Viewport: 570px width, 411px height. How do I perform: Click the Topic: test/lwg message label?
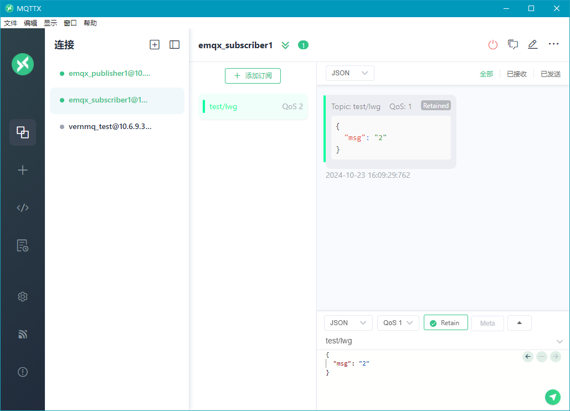click(356, 106)
